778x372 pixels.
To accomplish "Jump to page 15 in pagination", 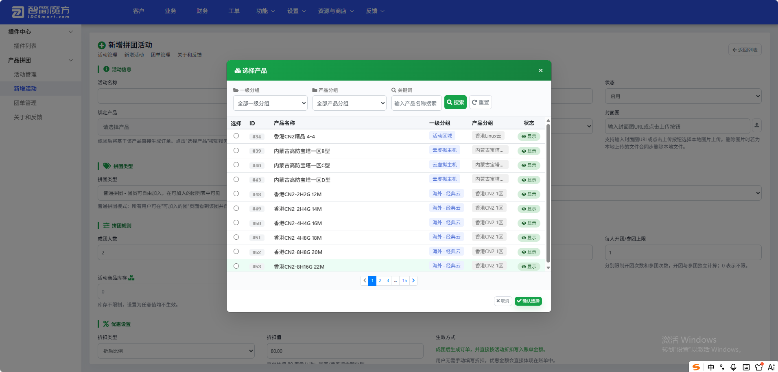I will [404, 280].
